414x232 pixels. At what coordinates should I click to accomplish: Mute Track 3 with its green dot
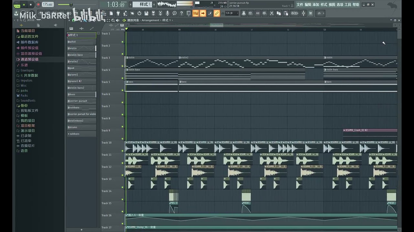pos(123,66)
